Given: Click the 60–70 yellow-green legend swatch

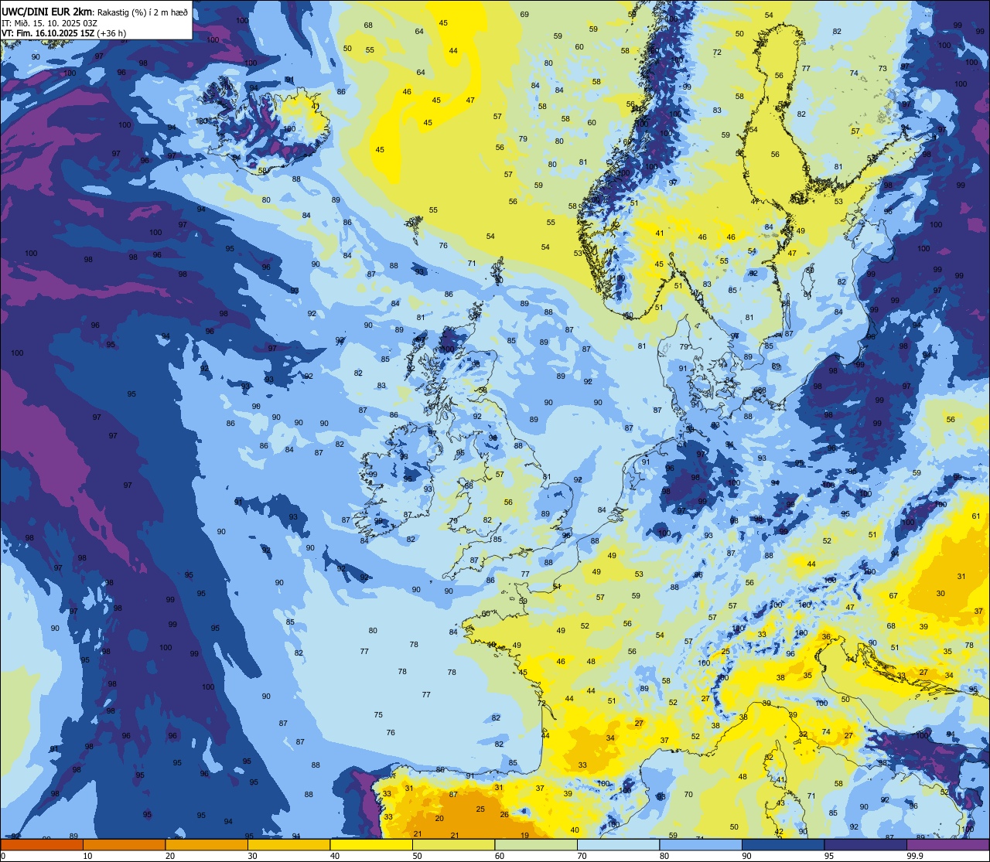Looking at the screenshot, I should [536, 844].
